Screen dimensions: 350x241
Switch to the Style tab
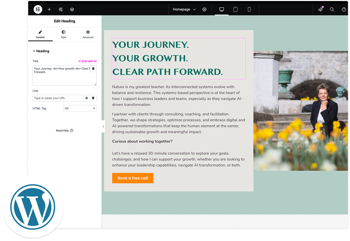coord(63,34)
